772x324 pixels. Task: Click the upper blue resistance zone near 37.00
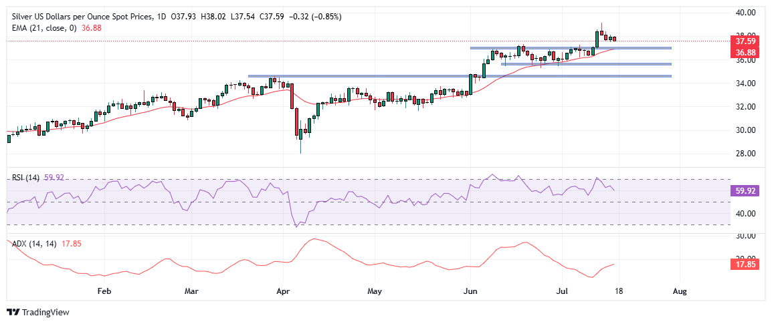coord(571,48)
